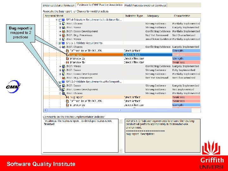Click the second instance's chart icon under SP3.4-3
Viewport: 228px width, 171px height.
[64, 28]
